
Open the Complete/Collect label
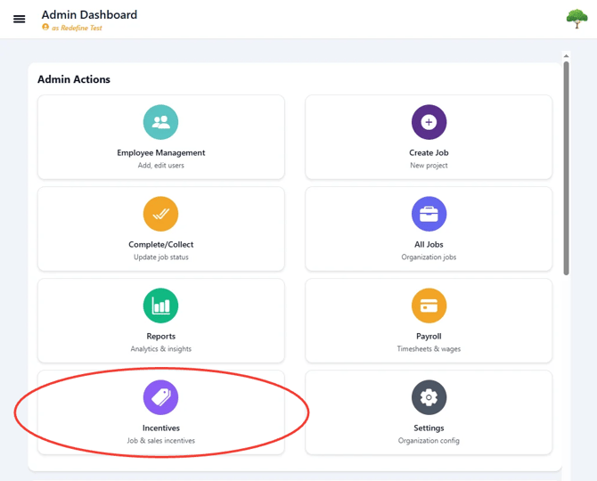coord(161,244)
